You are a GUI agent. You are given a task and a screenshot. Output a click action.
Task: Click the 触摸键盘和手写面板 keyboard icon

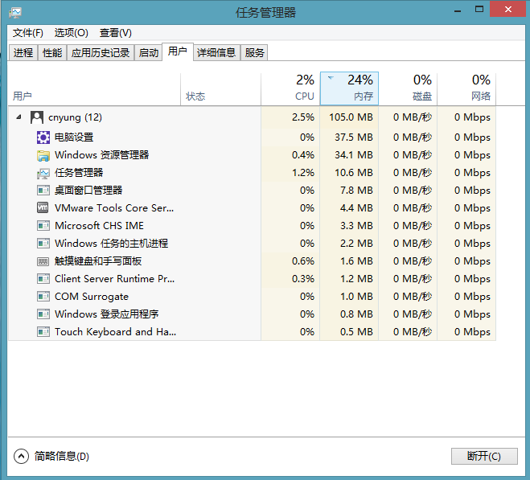(x=43, y=261)
